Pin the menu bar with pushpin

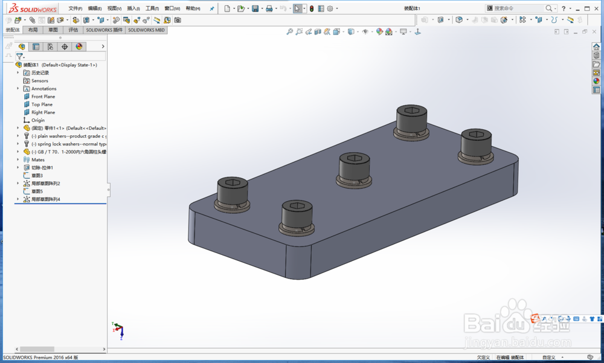click(212, 8)
